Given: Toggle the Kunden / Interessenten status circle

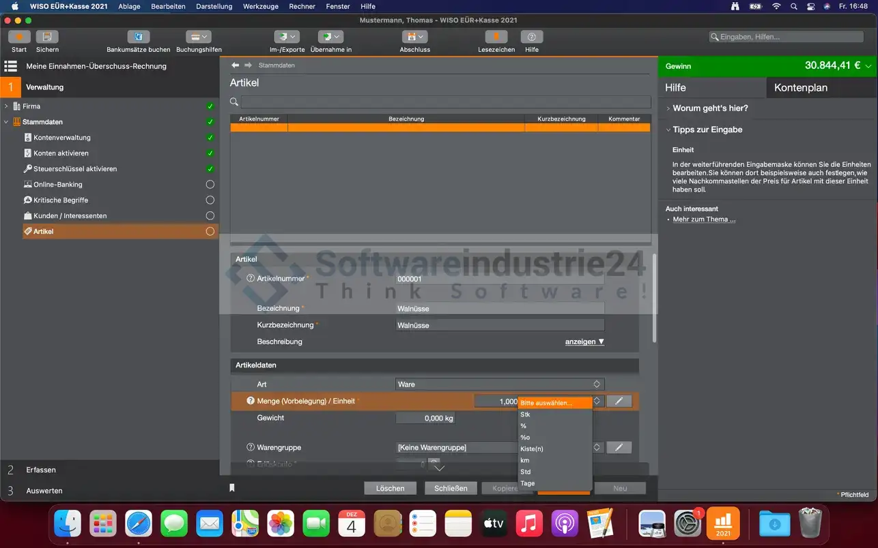Looking at the screenshot, I should 210,216.
